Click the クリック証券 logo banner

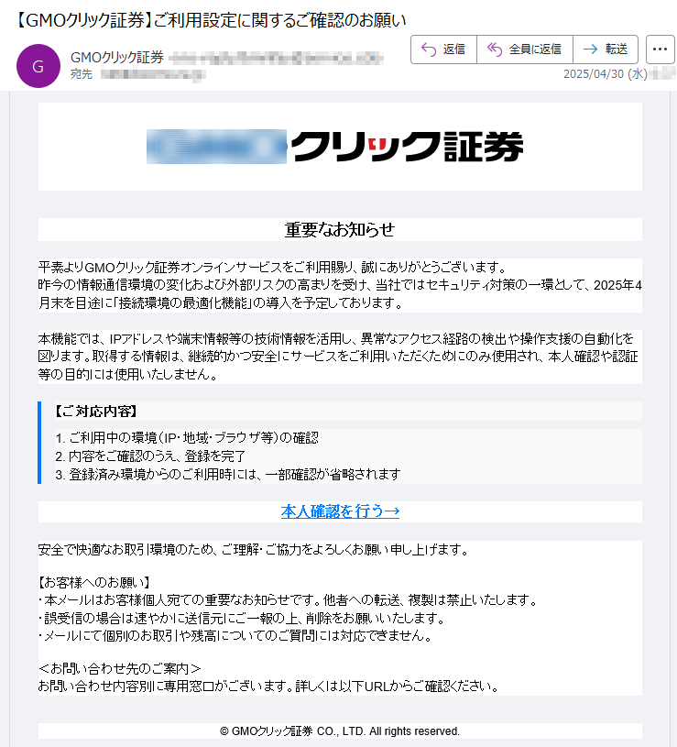334,147
